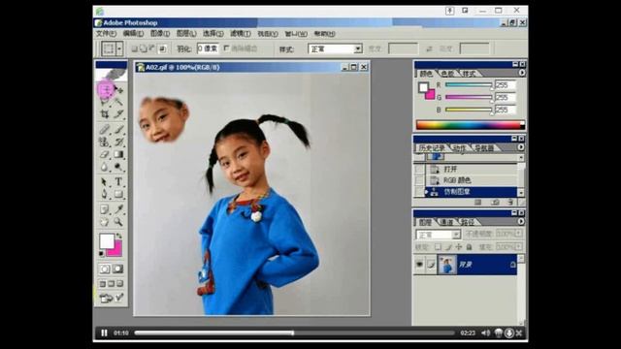Open the marquee tool preset picker arrow
Image resolution: width=621 pixels, height=349 pixels.
click(119, 48)
